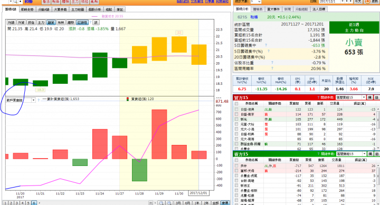Viewport: 380px width, 205px height.
Task: Click the 近1週 主力動向 green box
Action: [x=354, y=27]
